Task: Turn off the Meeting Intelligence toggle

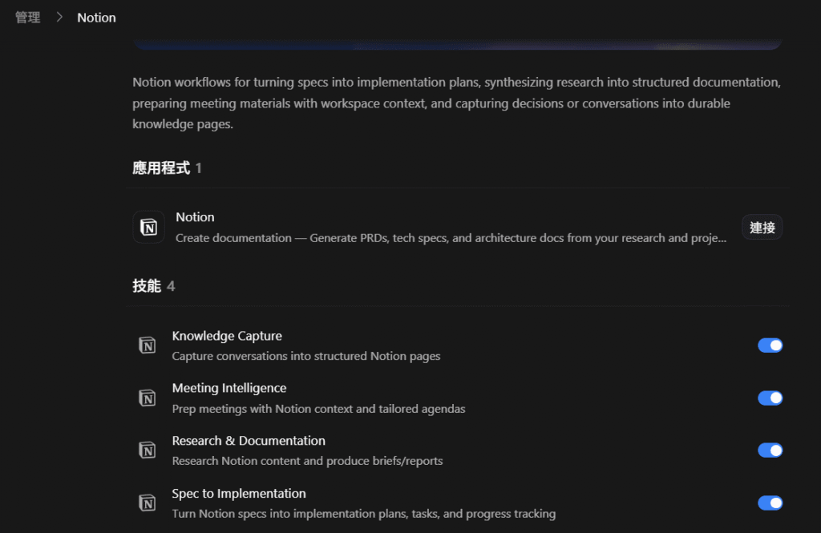Action: coord(770,398)
